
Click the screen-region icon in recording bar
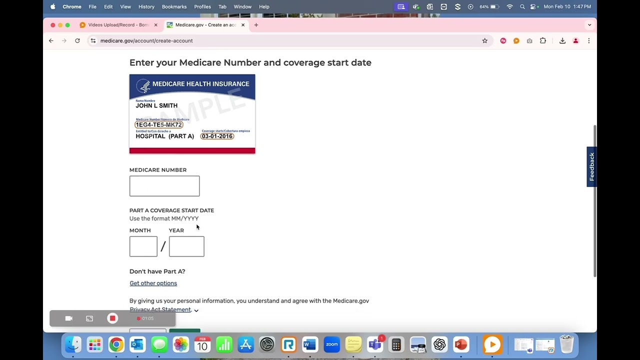pyautogui.click(x=89, y=318)
